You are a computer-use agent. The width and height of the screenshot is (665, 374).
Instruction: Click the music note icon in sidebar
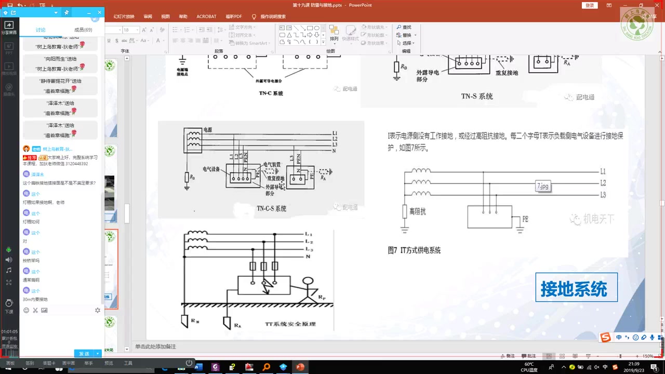[9, 271]
